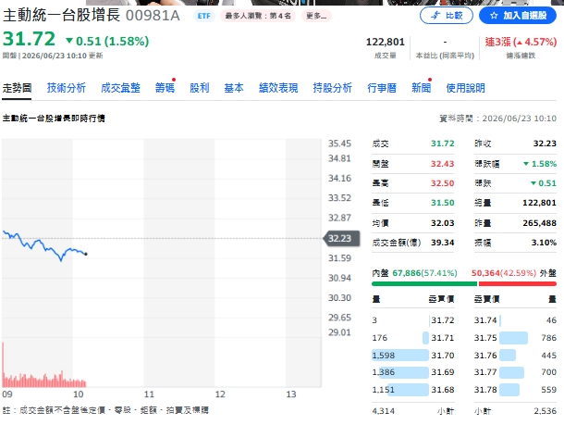The image size is (564, 425).
Task: Switch to the 股利 tab
Action: [200, 88]
